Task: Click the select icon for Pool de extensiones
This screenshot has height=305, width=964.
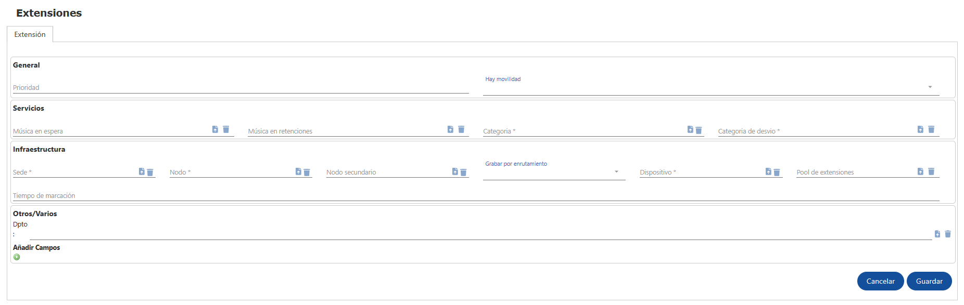Action: (x=920, y=171)
